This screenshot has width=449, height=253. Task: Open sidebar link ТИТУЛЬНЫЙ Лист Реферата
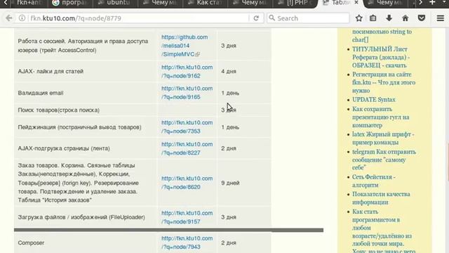click(380, 57)
